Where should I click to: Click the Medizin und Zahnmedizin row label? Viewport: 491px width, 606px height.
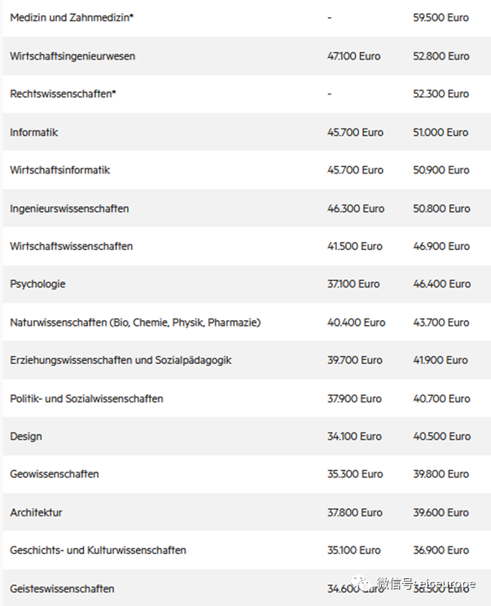[72, 18]
